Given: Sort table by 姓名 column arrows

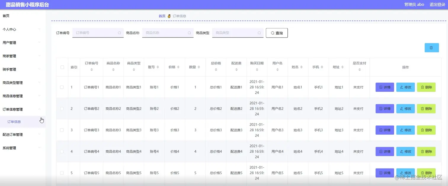Looking at the screenshot, I should pyautogui.click(x=301, y=67).
